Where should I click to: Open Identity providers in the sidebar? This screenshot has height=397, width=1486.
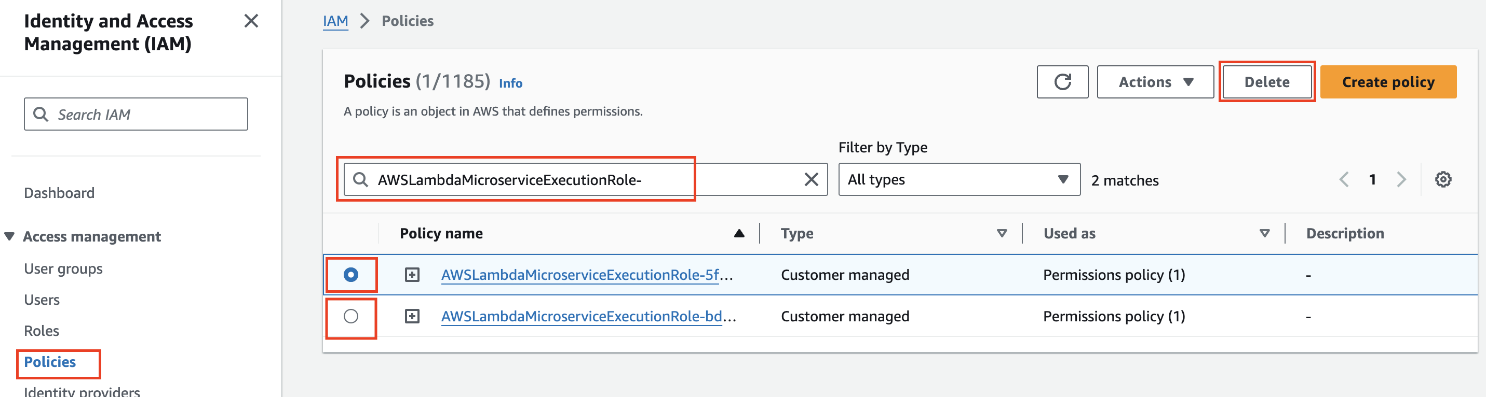82,391
